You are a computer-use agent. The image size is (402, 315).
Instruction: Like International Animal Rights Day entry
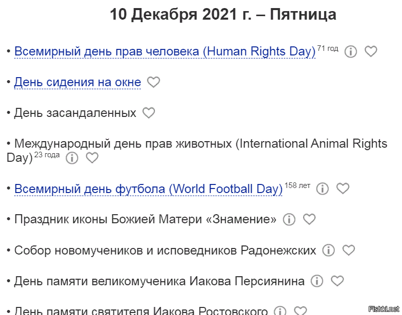click(x=92, y=158)
